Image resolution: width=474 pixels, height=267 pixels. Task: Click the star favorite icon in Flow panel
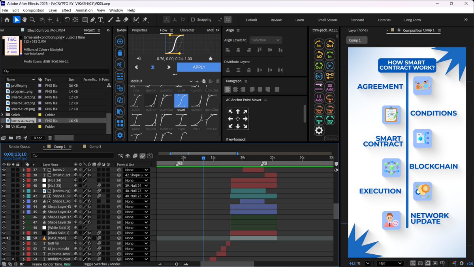coord(211,59)
